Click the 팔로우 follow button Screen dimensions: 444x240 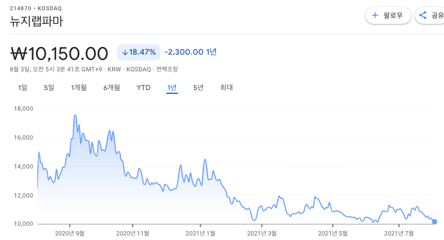[388, 15]
